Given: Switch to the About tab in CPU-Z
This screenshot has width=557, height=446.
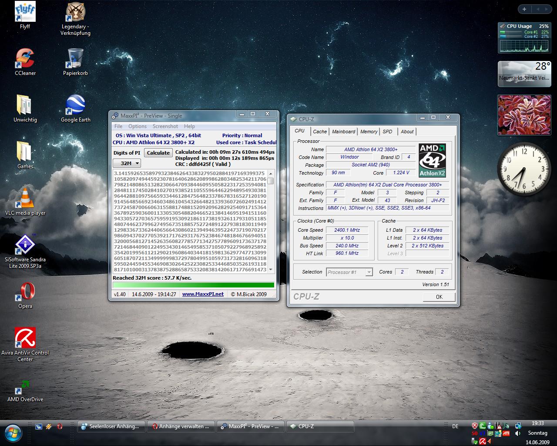Looking at the screenshot, I should (407, 132).
